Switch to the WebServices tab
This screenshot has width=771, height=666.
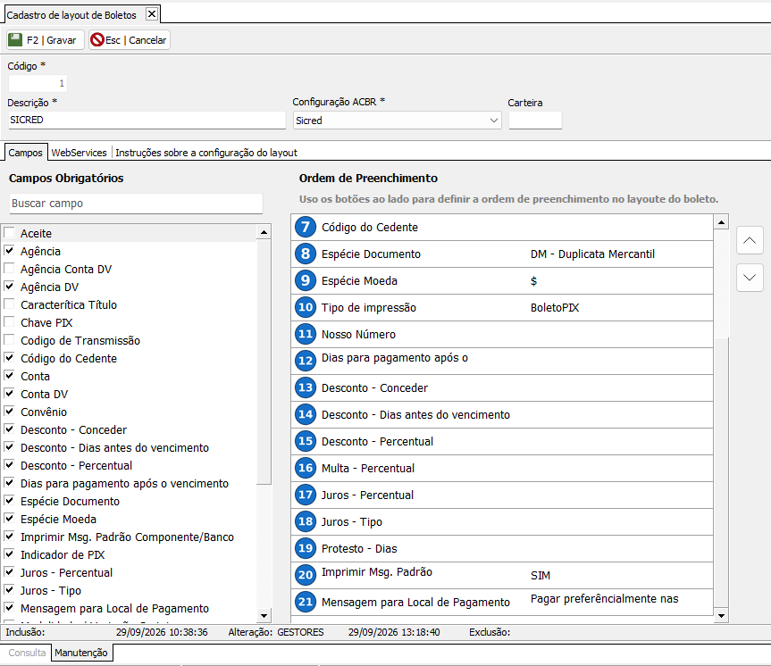80,153
